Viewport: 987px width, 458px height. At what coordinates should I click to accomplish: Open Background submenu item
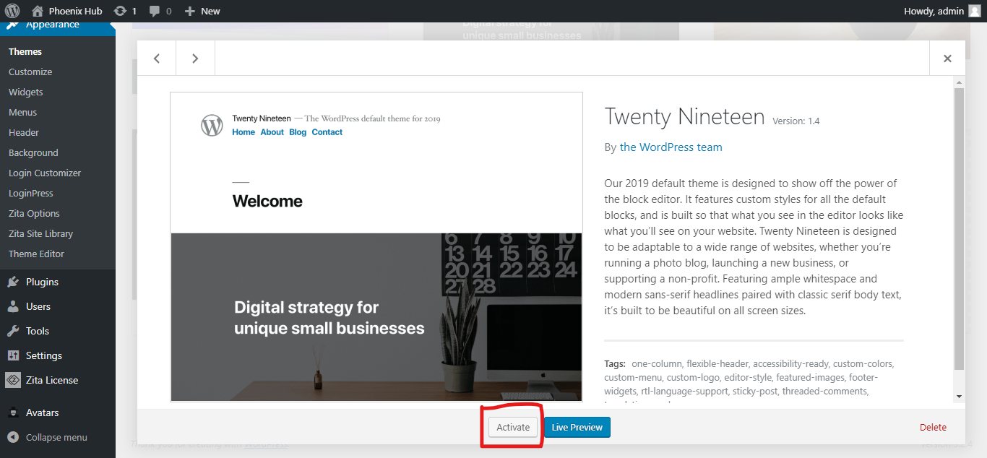(x=33, y=152)
